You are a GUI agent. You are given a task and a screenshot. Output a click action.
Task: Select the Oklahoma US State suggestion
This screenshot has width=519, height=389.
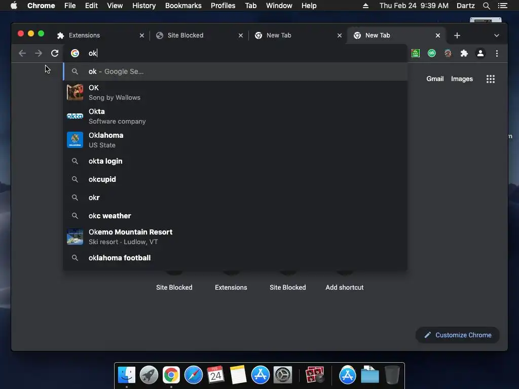tap(235, 140)
